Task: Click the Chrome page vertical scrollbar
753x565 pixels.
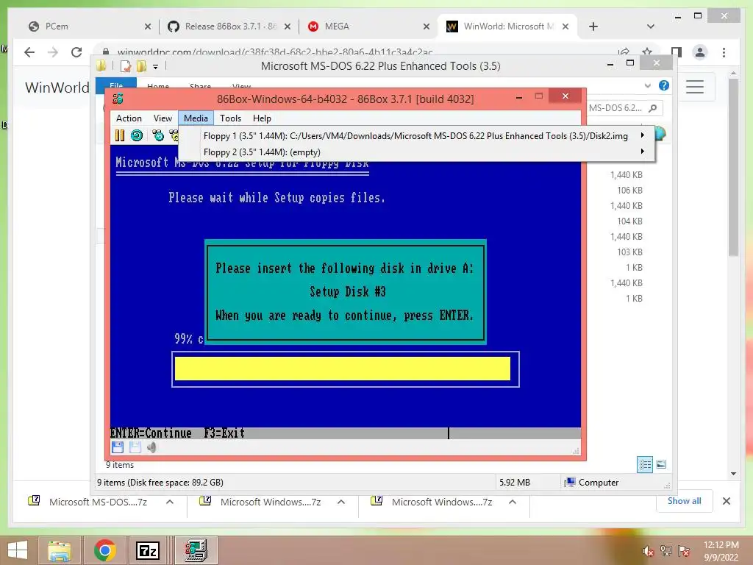Action: pyautogui.click(x=733, y=168)
